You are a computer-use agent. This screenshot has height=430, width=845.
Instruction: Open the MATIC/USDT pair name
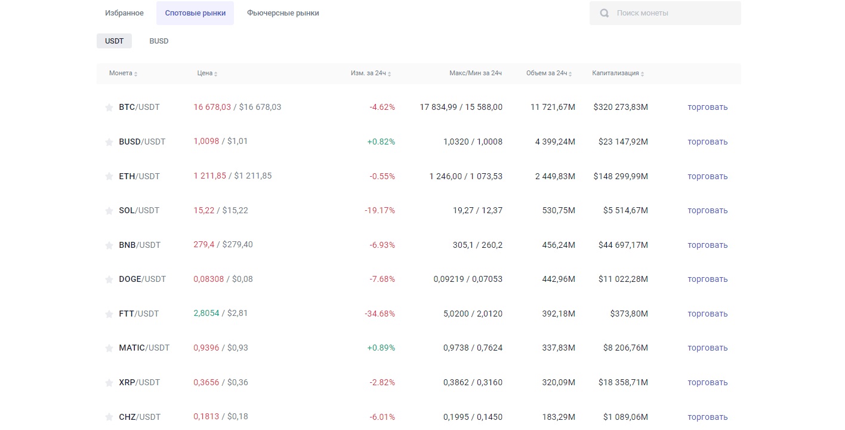[x=144, y=348]
